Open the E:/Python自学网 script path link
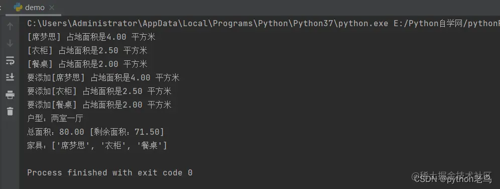The height and width of the screenshot is (189, 500). coord(447,23)
